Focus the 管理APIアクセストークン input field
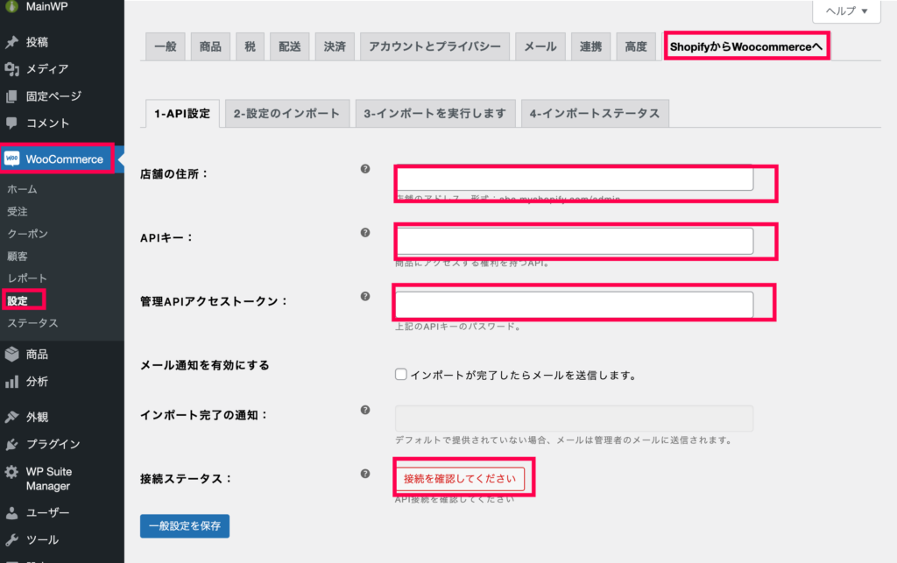Image resolution: width=897 pixels, height=563 pixels. coord(575,305)
